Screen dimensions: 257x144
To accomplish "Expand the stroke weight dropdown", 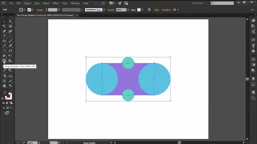I will pyautogui.click(x=59, y=10).
